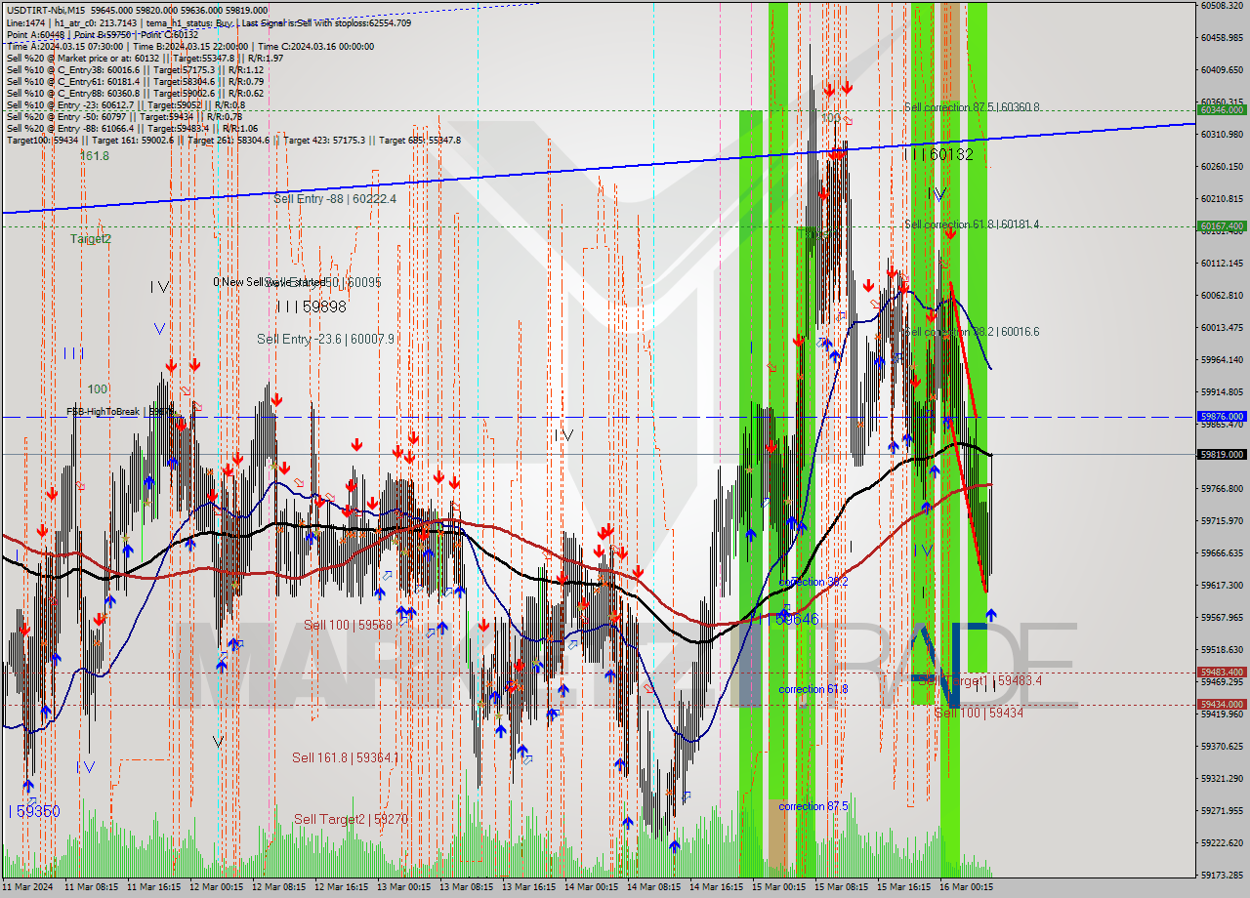Image resolution: width=1250 pixels, height=898 pixels.
Task: Click the 'Sell %10 @ C_Entry61: 60181.4' line
Action: 135,81
